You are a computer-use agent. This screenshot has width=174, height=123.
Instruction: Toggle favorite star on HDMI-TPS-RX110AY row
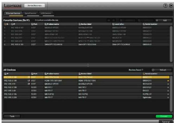(168, 81)
